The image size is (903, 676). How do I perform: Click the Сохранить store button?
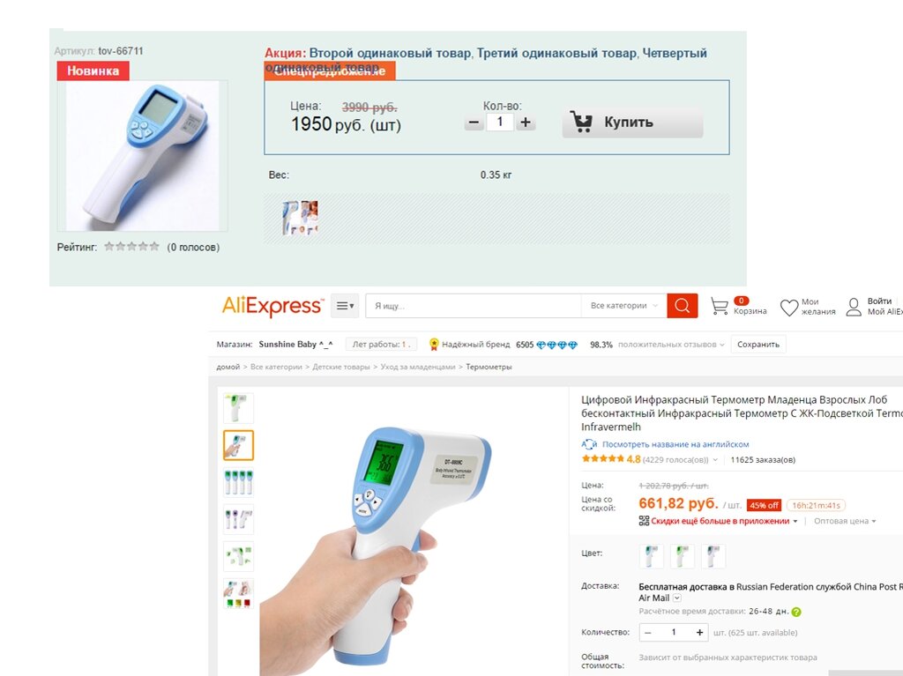coord(757,345)
